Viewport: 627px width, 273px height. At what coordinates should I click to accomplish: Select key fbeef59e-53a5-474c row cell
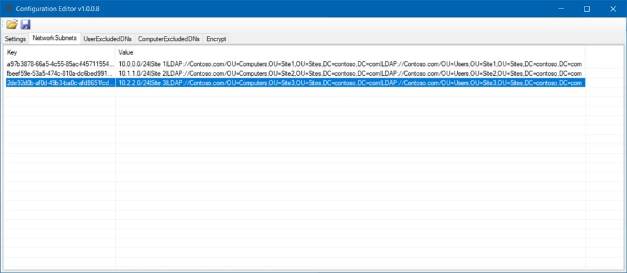click(59, 74)
